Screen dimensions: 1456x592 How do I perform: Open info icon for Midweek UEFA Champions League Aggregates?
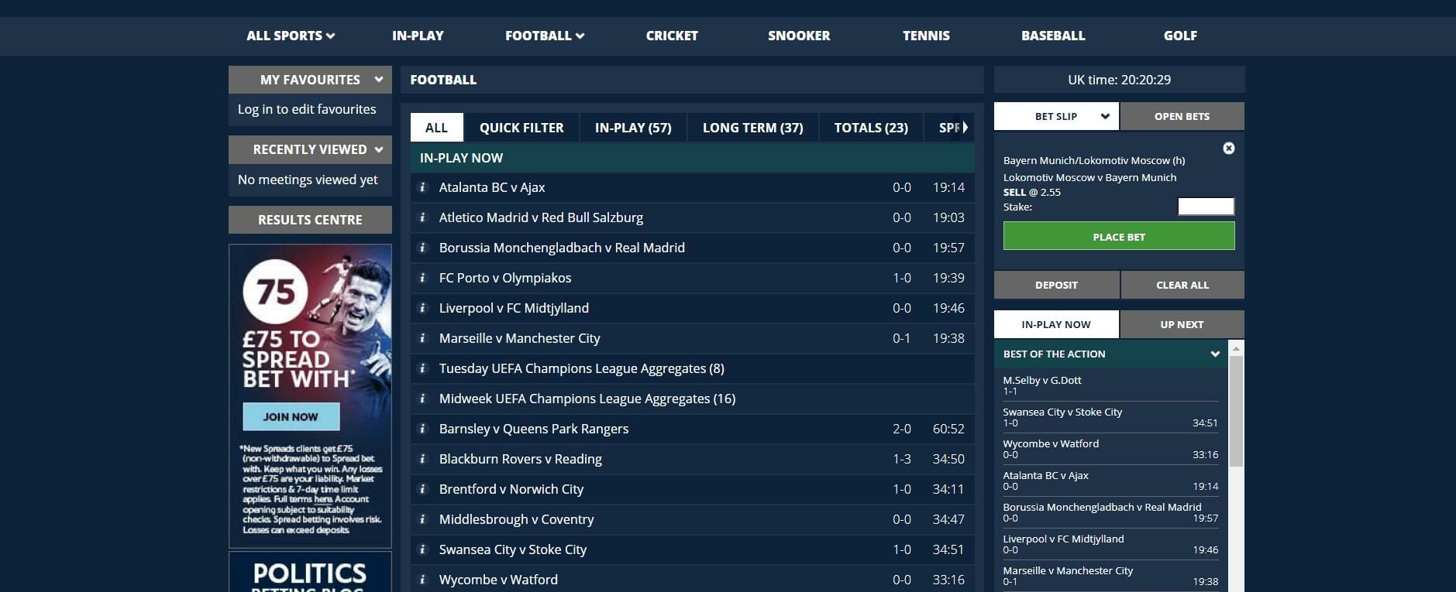tap(422, 399)
